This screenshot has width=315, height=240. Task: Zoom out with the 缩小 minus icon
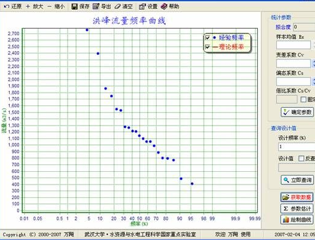[49, 7]
